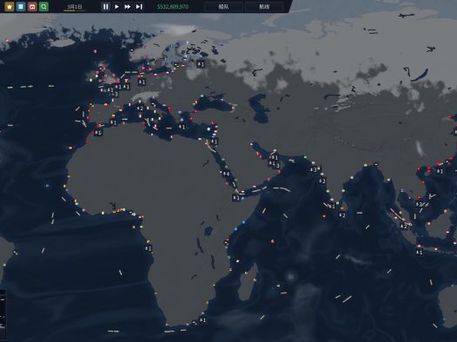Select the anchor 1 marker near Gibraltar
Screen dimensions: 457x342
coord(113,122)
